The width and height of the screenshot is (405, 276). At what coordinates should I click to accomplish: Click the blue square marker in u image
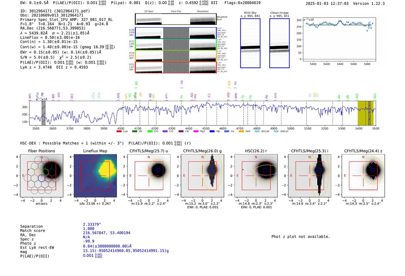158,170
